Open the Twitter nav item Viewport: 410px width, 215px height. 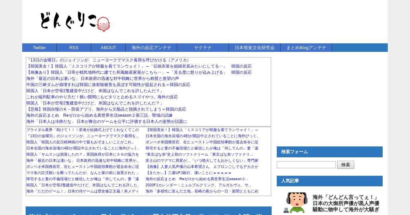point(39,48)
